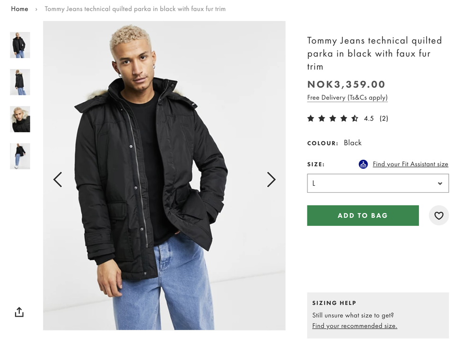Click Find your recommended size link
The image size is (454, 354).
354,326
